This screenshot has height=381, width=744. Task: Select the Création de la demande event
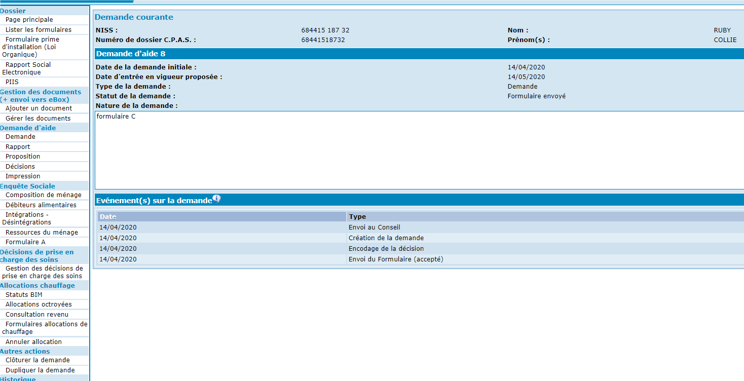click(386, 238)
